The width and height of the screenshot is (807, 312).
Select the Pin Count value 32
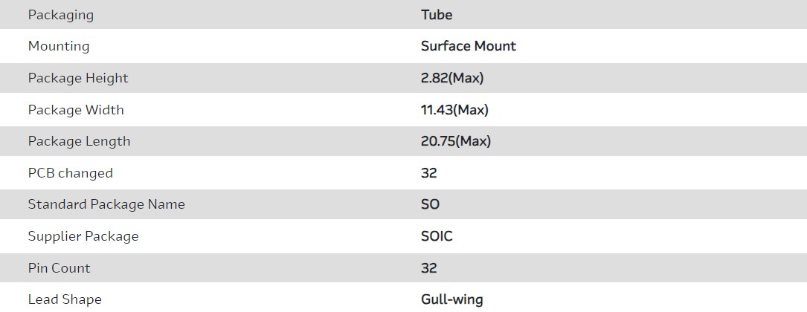point(429,268)
